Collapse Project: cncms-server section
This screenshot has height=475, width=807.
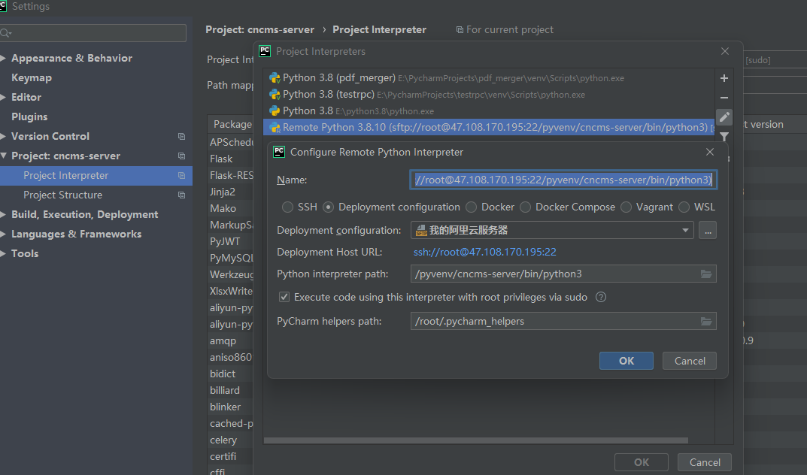point(3,156)
